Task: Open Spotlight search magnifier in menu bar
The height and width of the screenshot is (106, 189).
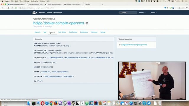Action: [x=183, y=1]
